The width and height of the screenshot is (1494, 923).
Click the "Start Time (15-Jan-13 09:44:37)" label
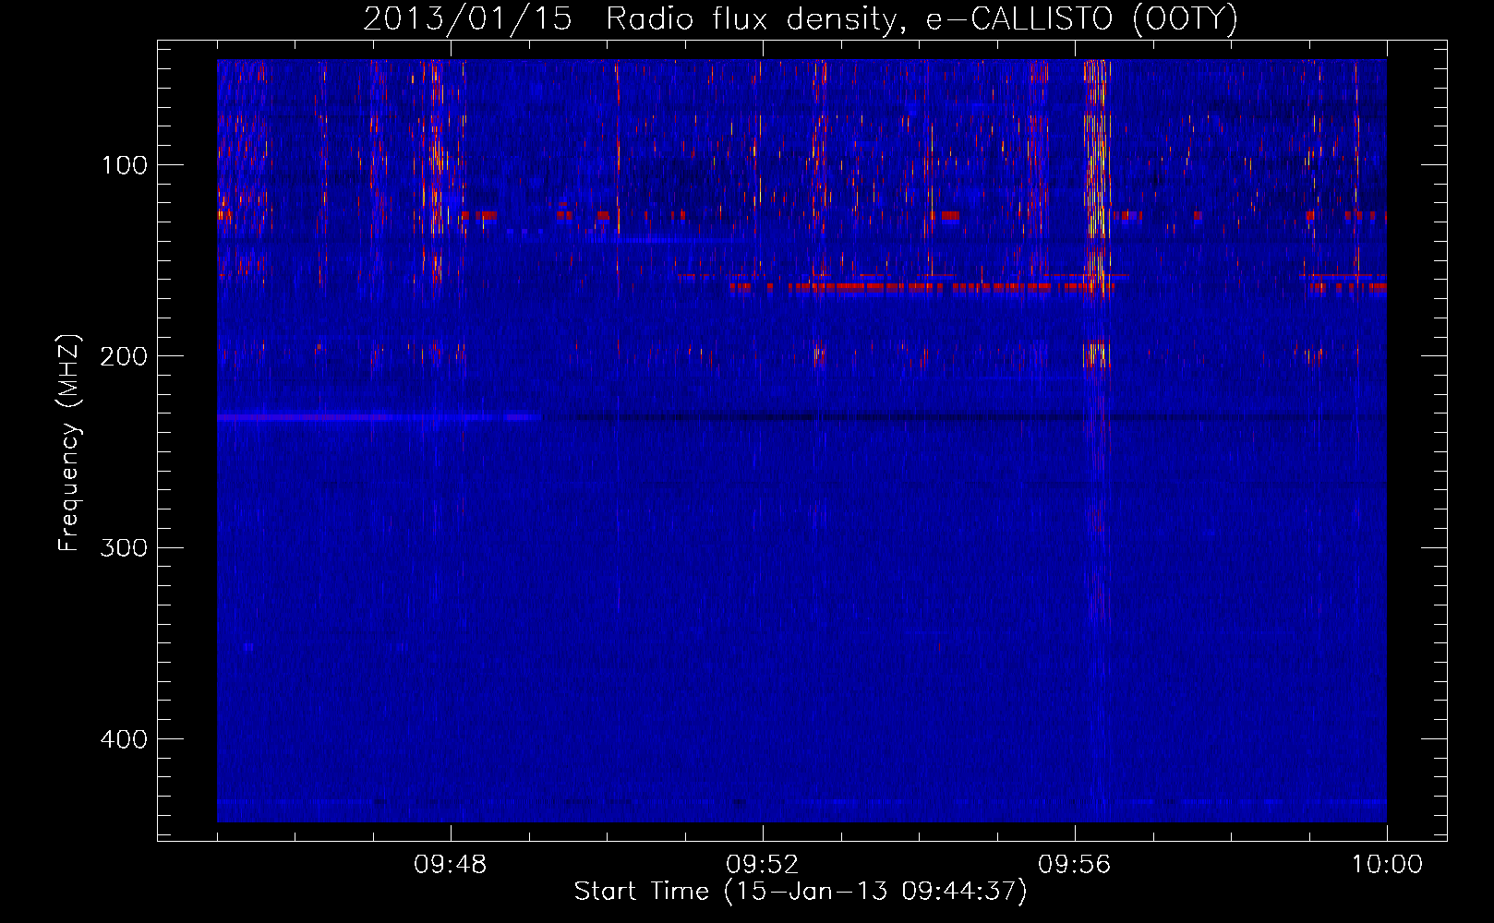801,891
